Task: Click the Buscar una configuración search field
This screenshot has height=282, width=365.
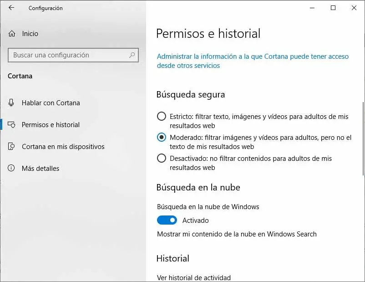Action: [x=68, y=55]
